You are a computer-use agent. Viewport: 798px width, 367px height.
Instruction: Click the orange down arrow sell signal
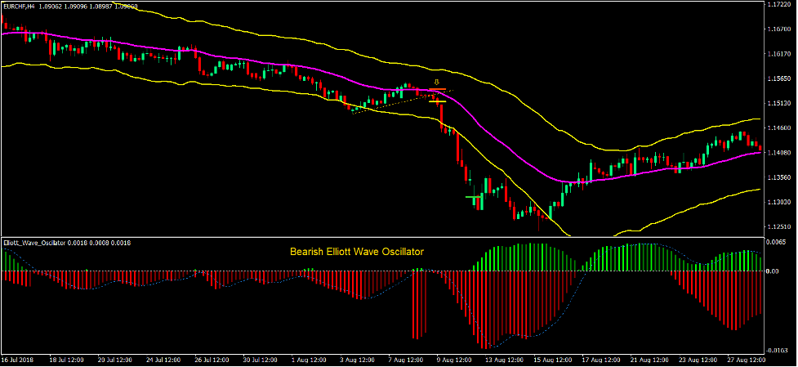(x=437, y=82)
